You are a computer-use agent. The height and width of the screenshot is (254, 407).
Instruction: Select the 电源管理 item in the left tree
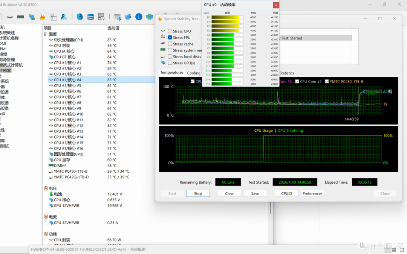[7, 59]
